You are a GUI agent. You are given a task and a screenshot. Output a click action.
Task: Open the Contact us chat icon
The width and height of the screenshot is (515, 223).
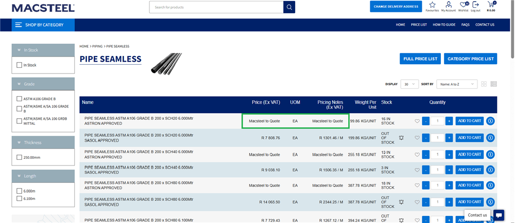[499, 215]
